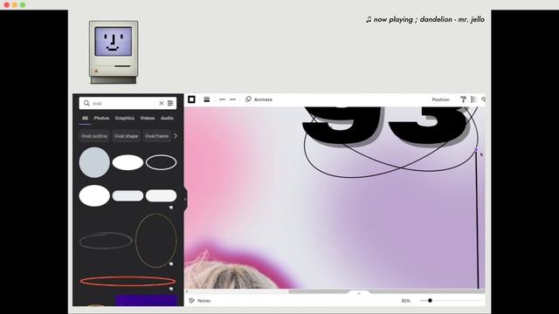
Task: Open the Position panel
Action: 440,99
